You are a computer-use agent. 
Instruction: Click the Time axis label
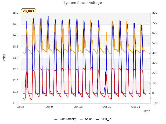pyautogui.click(x=147, y=111)
